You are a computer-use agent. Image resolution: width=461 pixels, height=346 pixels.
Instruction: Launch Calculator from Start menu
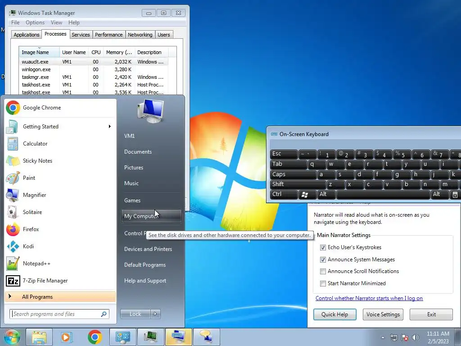coord(60,144)
